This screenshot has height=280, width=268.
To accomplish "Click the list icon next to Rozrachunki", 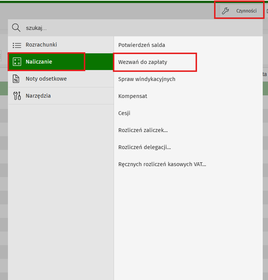I will (17, 45).
